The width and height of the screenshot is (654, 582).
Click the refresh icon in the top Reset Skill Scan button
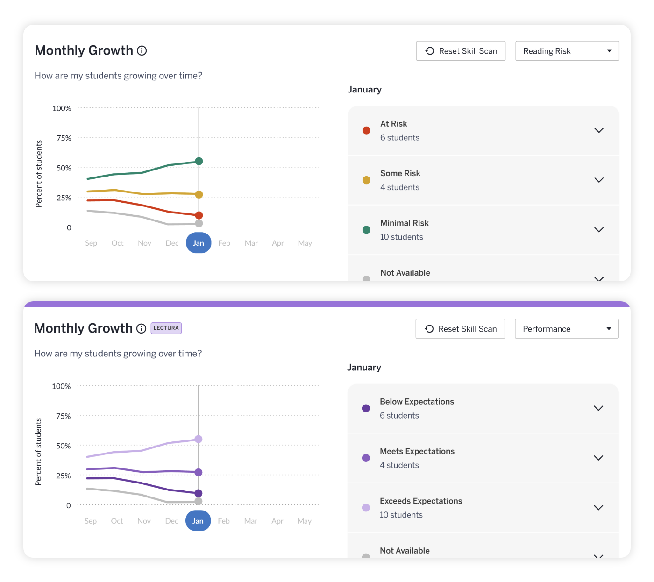[x=430, y=50]
